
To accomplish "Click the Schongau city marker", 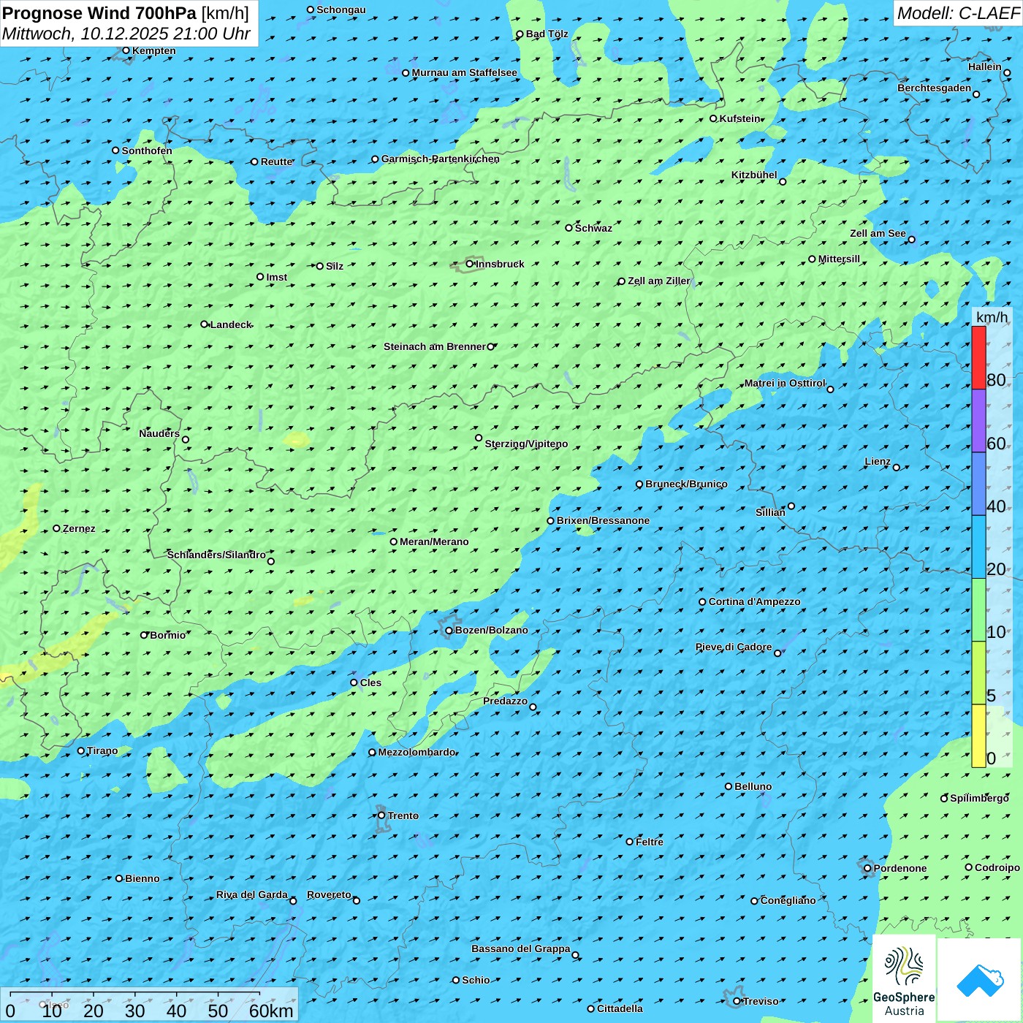I will pos(311,10).
